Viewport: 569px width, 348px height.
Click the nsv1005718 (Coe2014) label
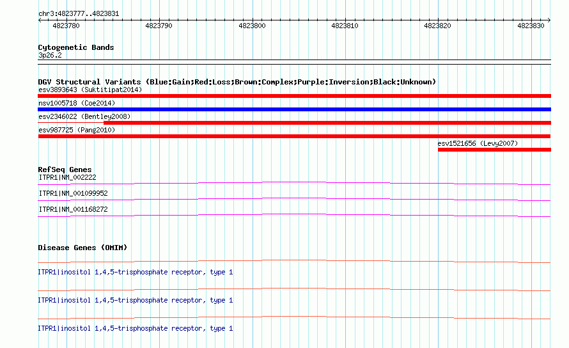coord(77,103)
